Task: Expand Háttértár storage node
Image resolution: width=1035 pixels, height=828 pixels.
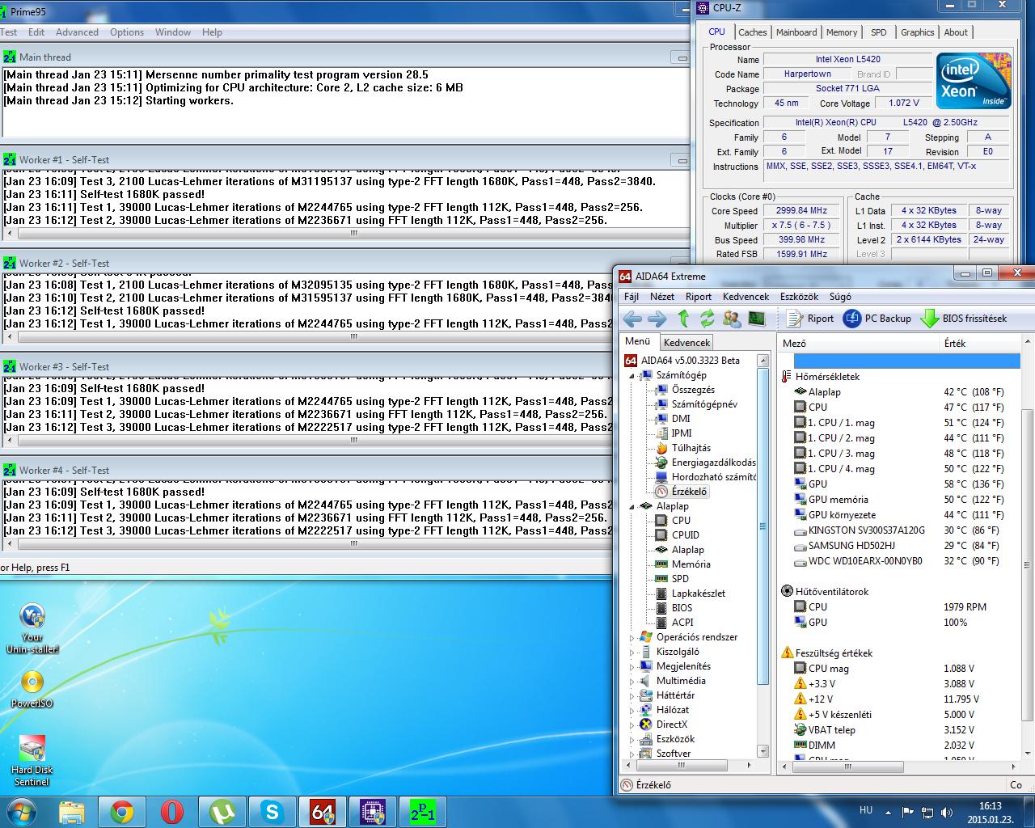Action: point(632,695)
